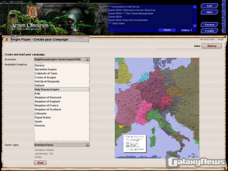This screenshot has width=228, height=171.
Task: Clear the Scenario selection with red X
Action: point(88,59)
